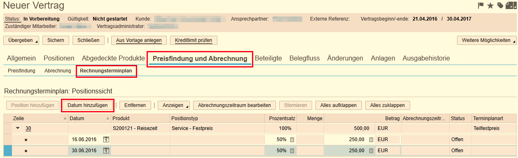Click the tag icon in the header

tap(500, 5)
